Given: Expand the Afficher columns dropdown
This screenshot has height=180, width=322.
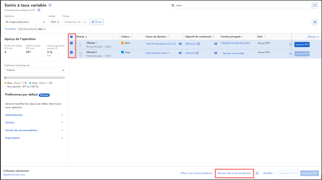Looking at the screenshot, I should click(313, 37).
